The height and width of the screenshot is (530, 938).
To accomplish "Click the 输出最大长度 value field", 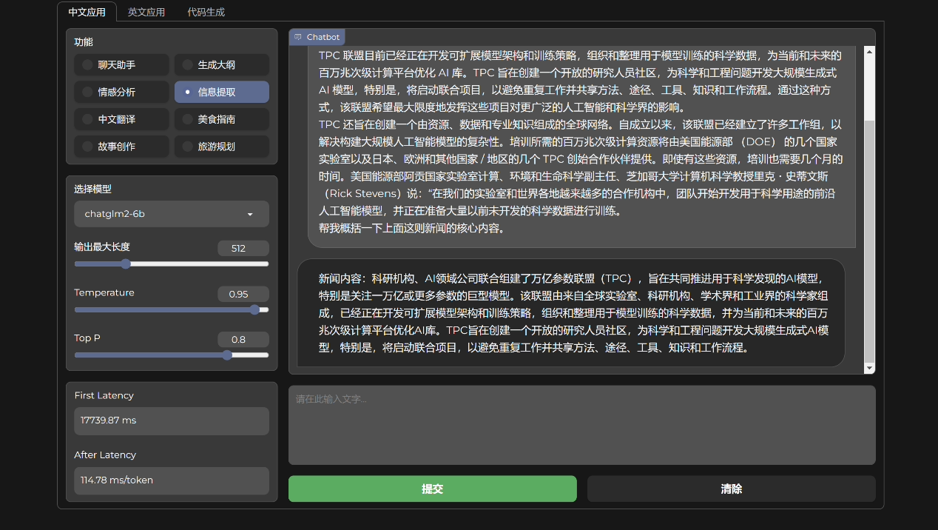I will click(x=243, y=249).
